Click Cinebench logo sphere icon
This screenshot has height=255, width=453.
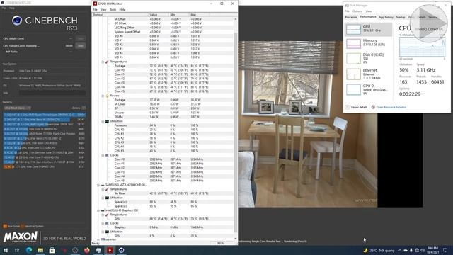[17, 21]
